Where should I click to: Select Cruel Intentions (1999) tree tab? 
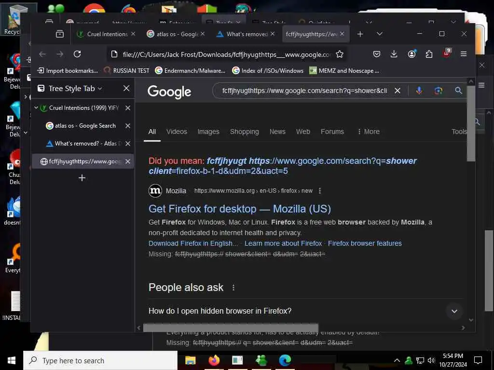click(83, 108)
